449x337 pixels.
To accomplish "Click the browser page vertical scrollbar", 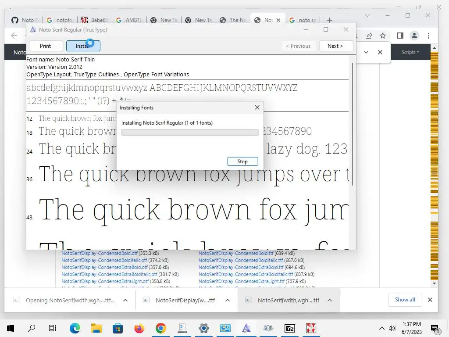I will pos(434,165).
